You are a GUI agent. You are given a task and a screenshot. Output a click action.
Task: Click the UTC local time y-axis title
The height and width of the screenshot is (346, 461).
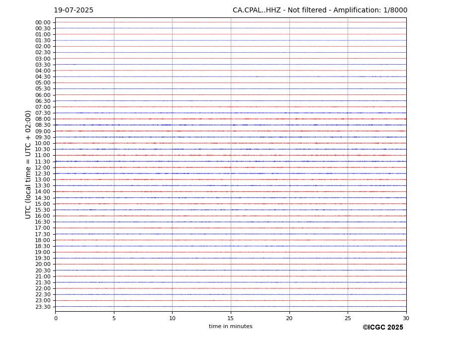(x=28, y=165)
